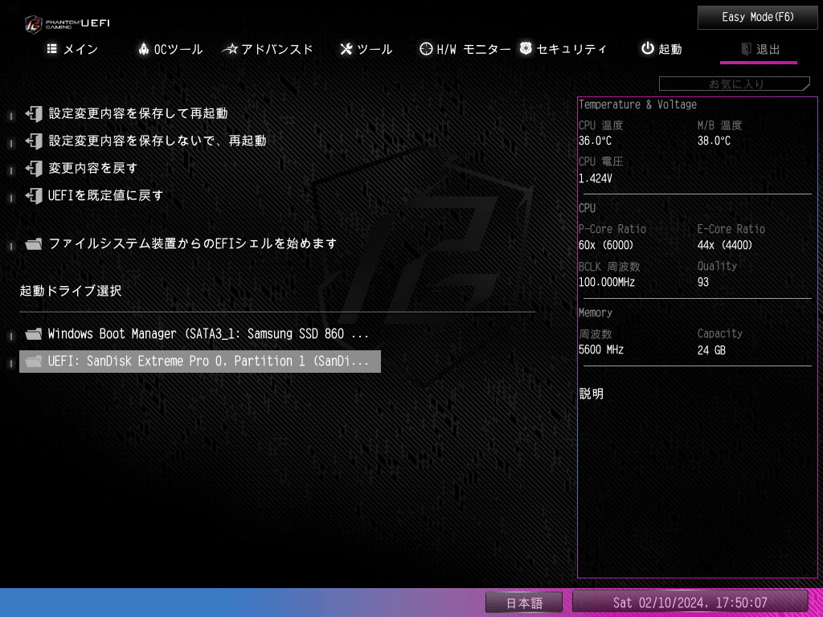Viewport: 823px width, 617px height.
Task: Launch EFI shell from filesystem device
Action: [x=181, y=243]
